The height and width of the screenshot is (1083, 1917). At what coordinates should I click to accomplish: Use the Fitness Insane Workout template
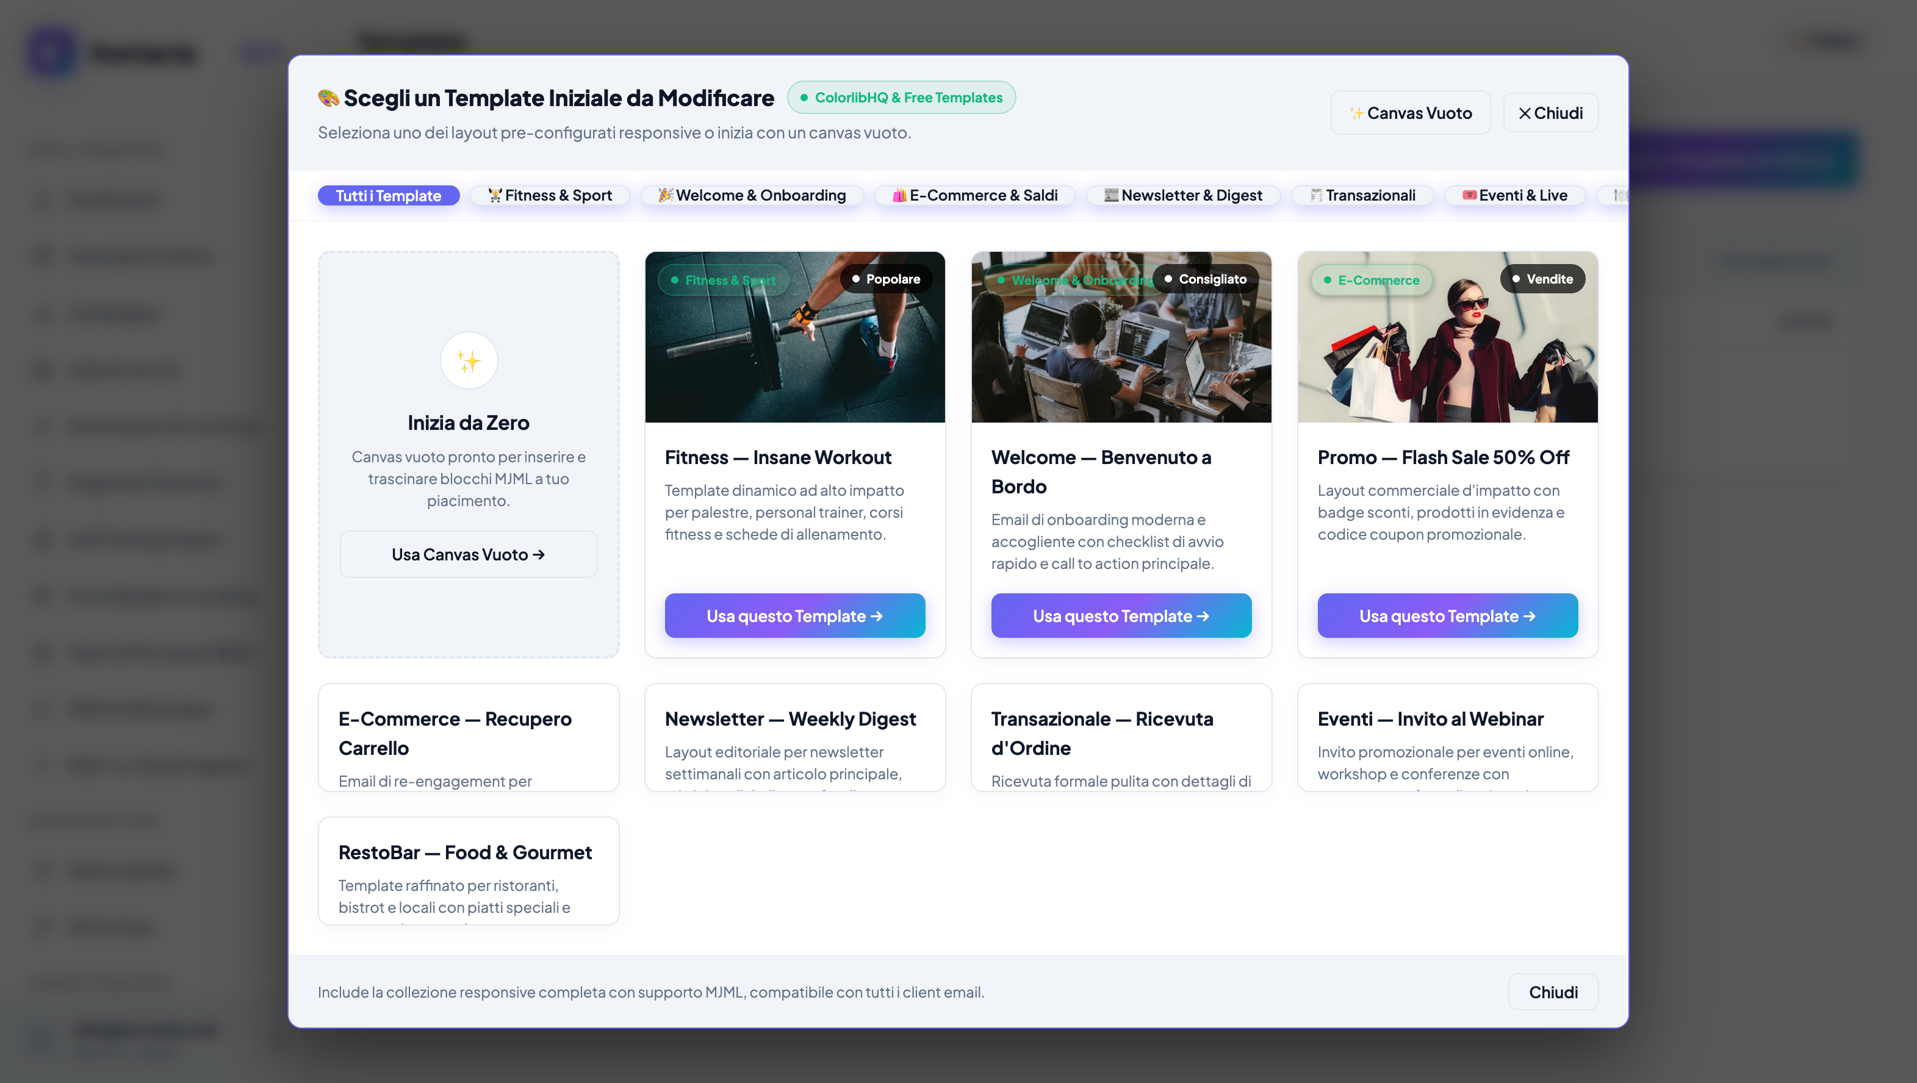[x=795, y=616]
